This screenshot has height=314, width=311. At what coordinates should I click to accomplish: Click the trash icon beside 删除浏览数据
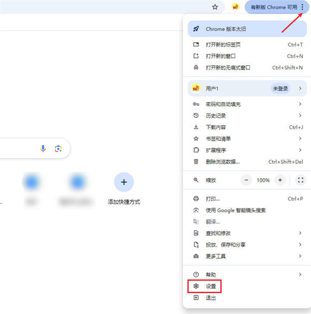tap(196, 161)
